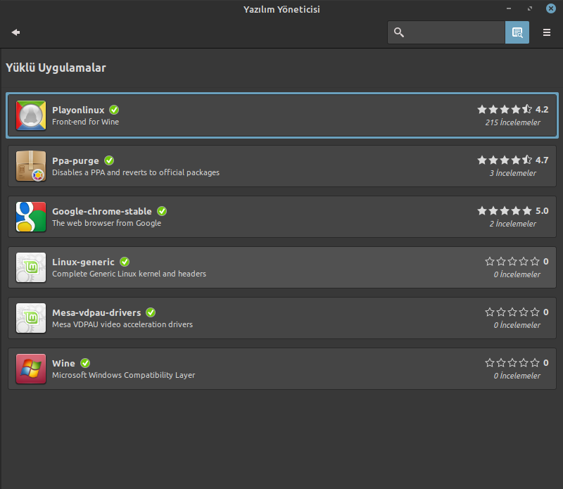Click '0 İncelemeler' under Wine rating
563x489 pixels.
coord(517,376)
